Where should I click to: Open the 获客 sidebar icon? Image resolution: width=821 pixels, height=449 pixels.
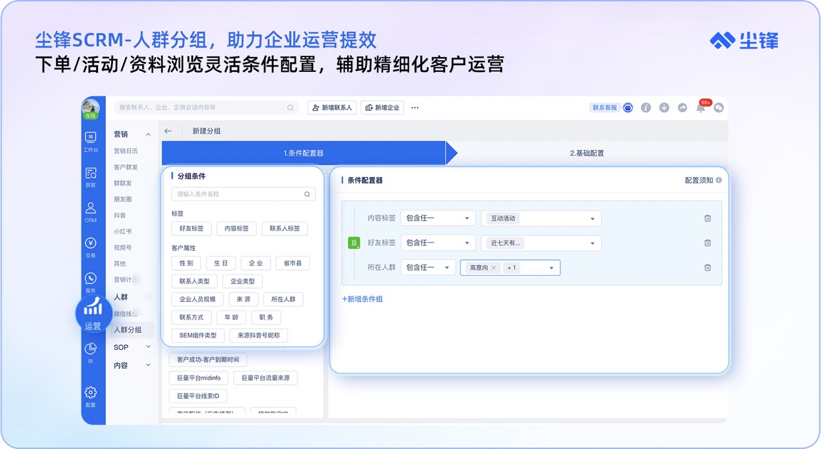[x=90, y=174]
